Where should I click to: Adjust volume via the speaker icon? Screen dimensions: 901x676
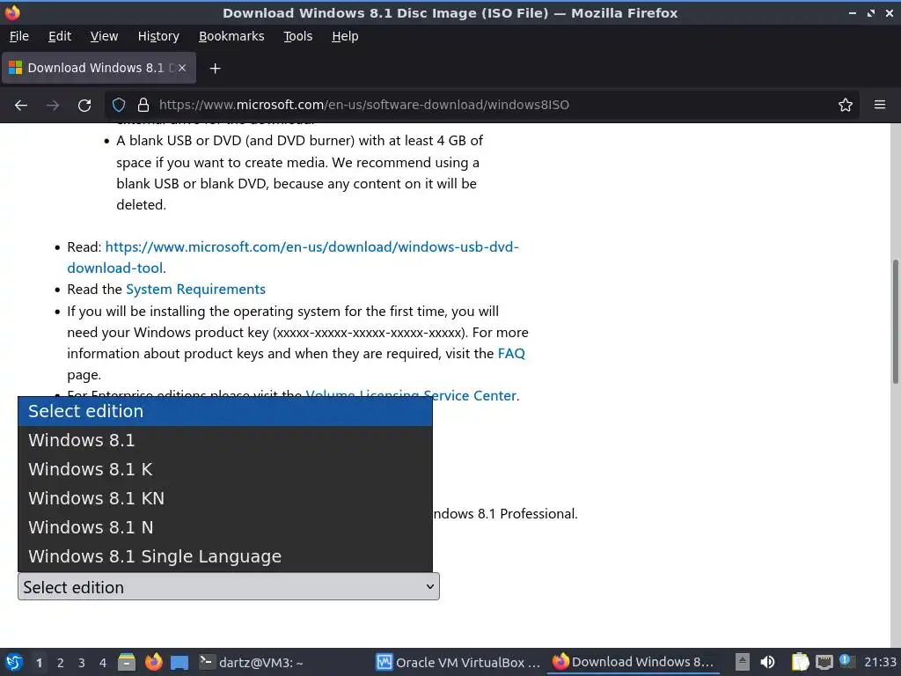[x=767, y=662]
